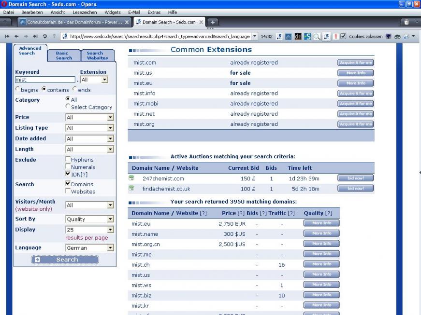The height and width of the screenshot is (315, 421).
Task: Open the Date added dropdown
Action: [x=90, y=139]
